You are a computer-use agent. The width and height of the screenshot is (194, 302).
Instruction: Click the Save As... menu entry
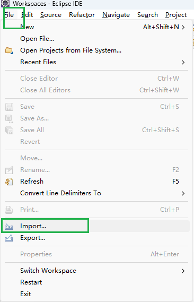click(96, 118)
